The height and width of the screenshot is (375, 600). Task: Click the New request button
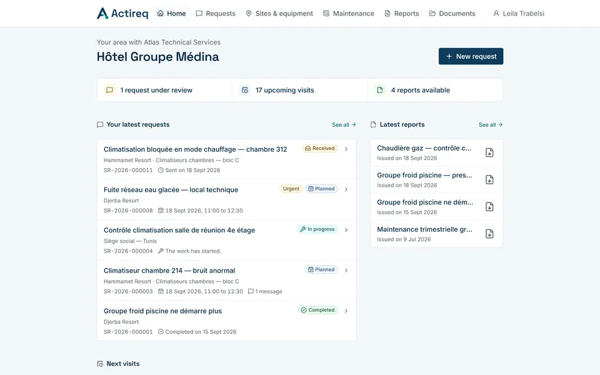pos(471,56)
